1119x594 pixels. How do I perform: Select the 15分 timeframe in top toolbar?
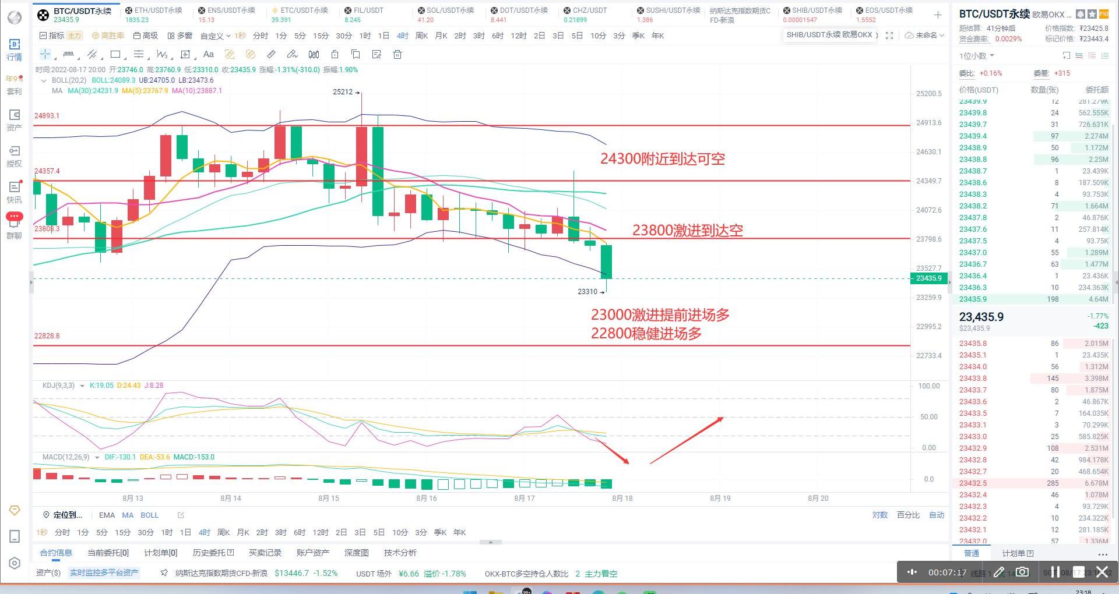coord(321,36)
